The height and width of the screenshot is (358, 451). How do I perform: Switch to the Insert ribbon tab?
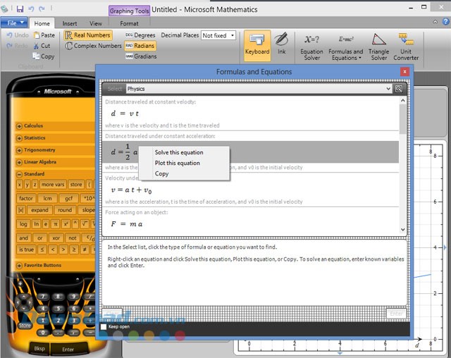coord(70,23)
